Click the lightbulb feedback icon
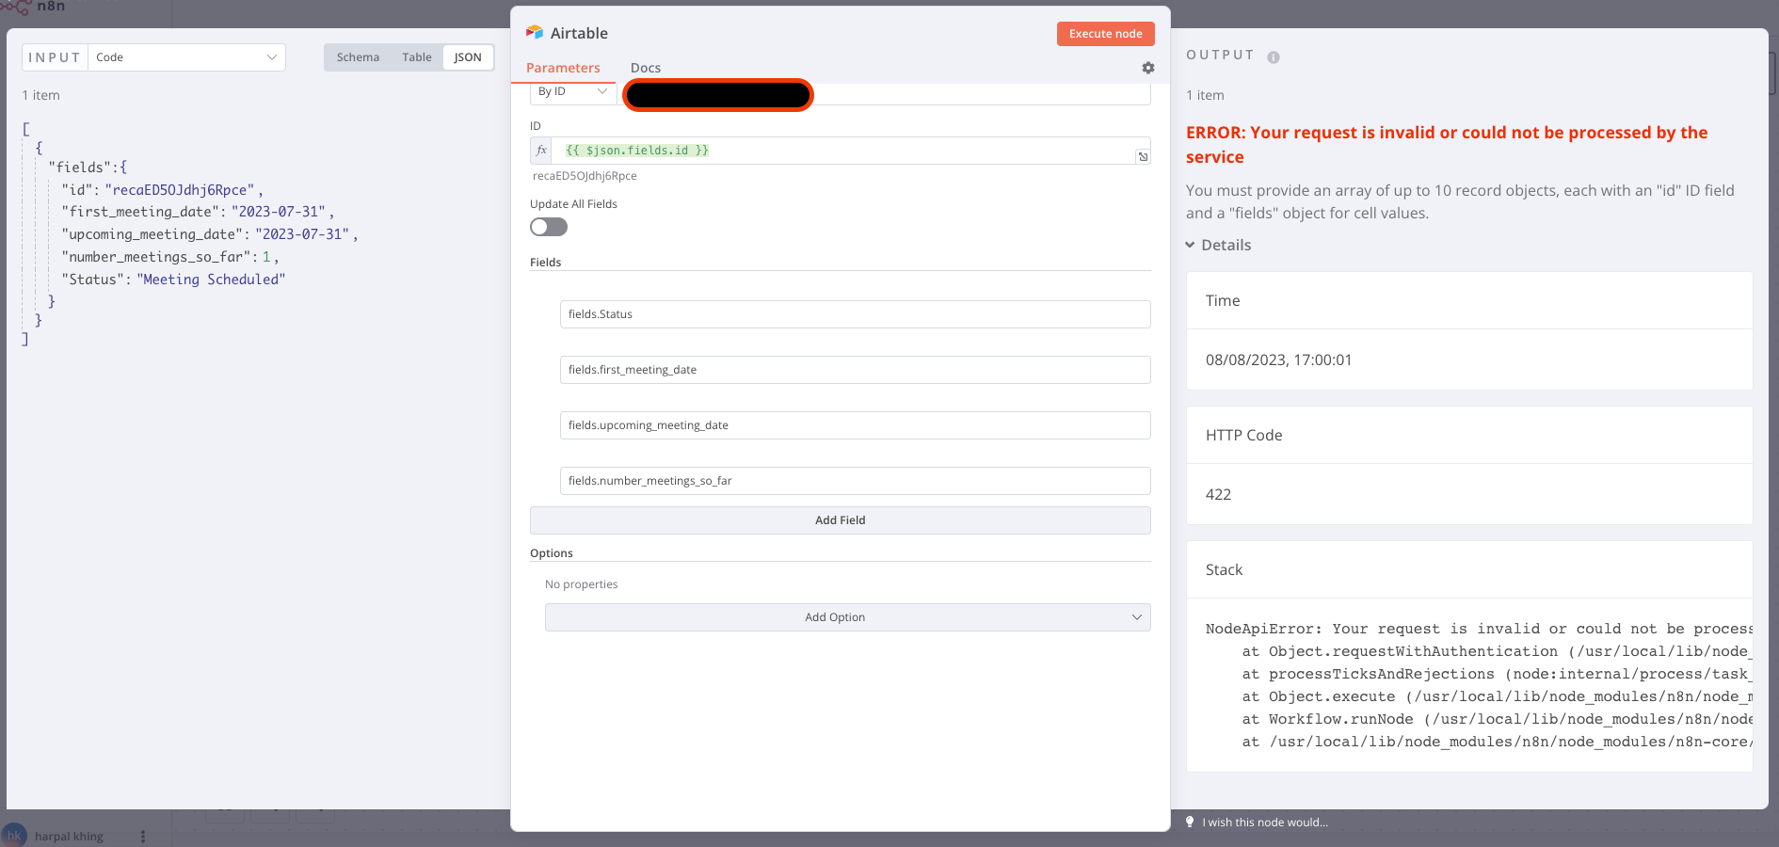This screenshot has width=1779, height=847. point(1190,822)
